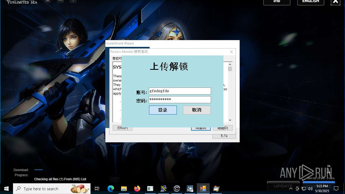Open Microsoft Edge from taskbar
The width and height of the screenshot is (345, 194).
(111, 189)
